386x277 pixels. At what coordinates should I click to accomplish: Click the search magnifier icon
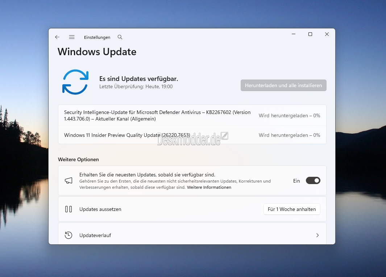(x=120, y=37)
